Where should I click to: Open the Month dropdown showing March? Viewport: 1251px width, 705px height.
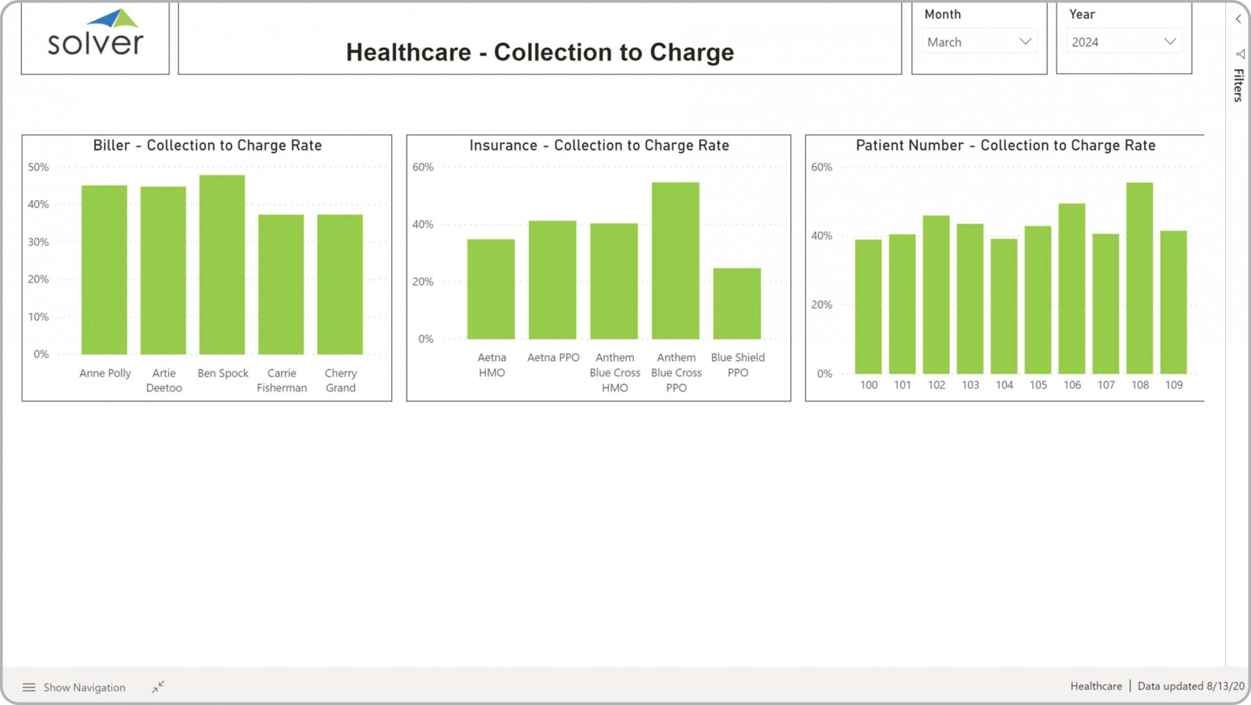tap(979, 42)
